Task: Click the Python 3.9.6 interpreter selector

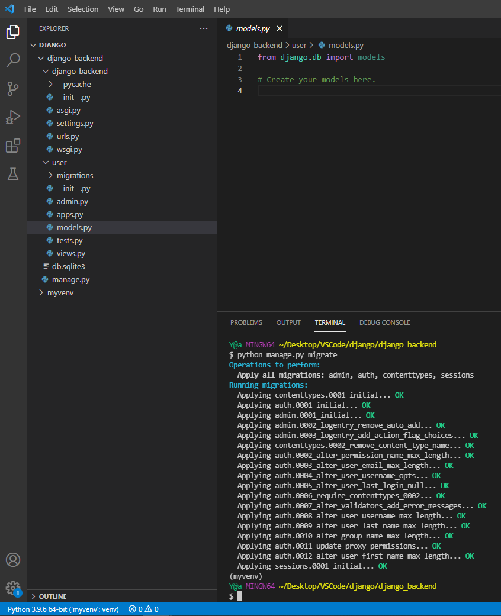Action: pos(62,609)
